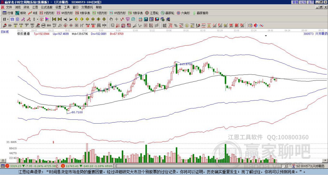This screenshot has width=328, height=175.
Task: Click the colored flag play icon
Action: (47, 19)
